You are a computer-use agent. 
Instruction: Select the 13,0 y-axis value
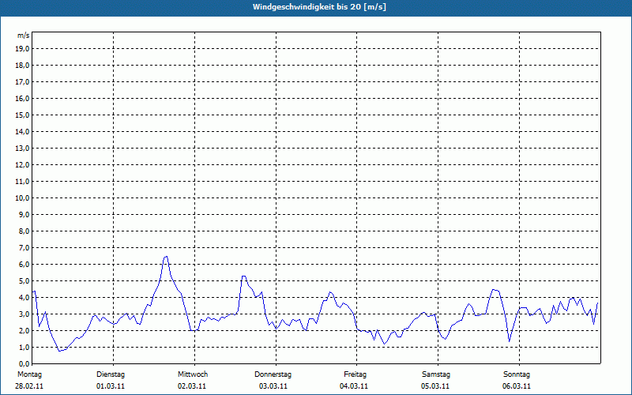(23, 149)
